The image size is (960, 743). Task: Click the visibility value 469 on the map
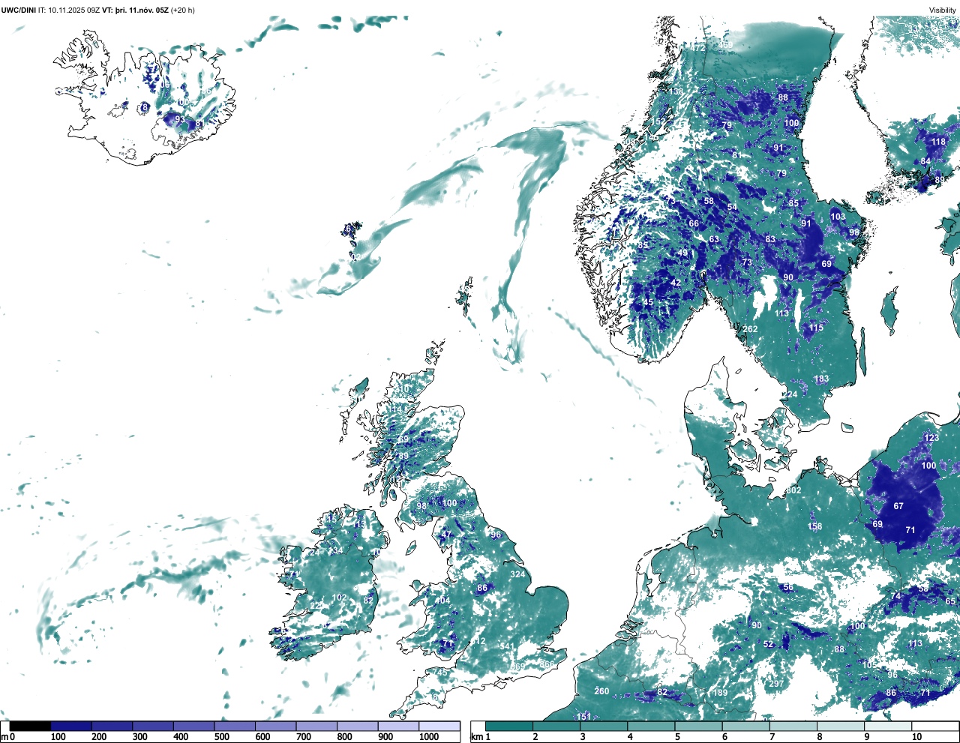tap(725, 45)
